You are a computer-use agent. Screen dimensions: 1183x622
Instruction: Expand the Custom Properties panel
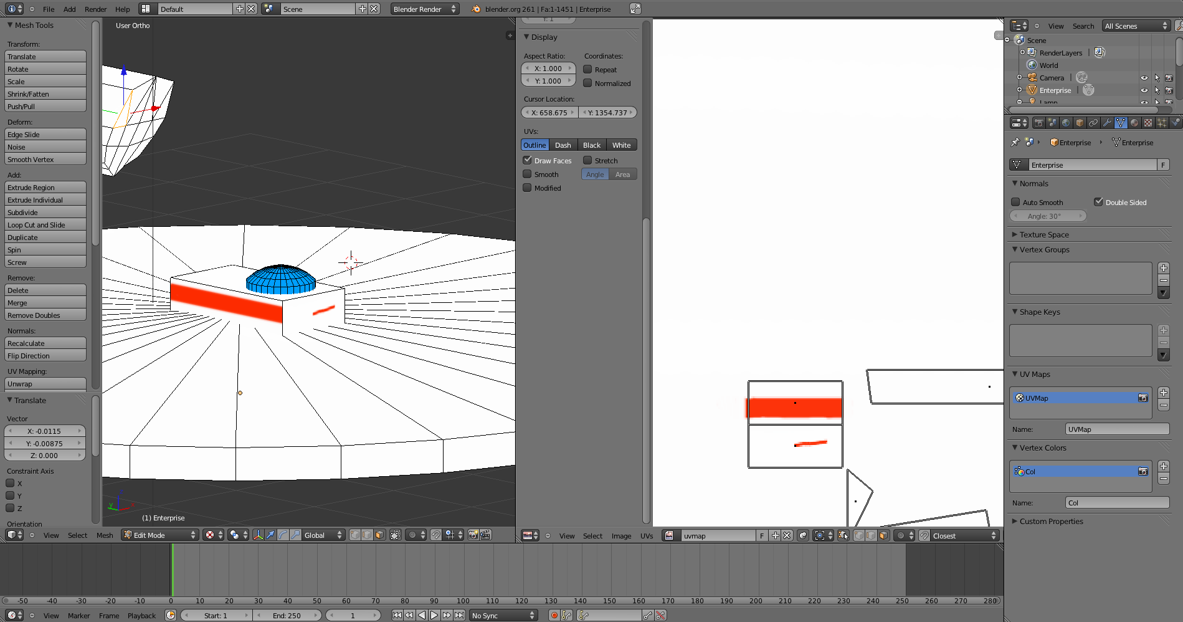(1051, 521)
